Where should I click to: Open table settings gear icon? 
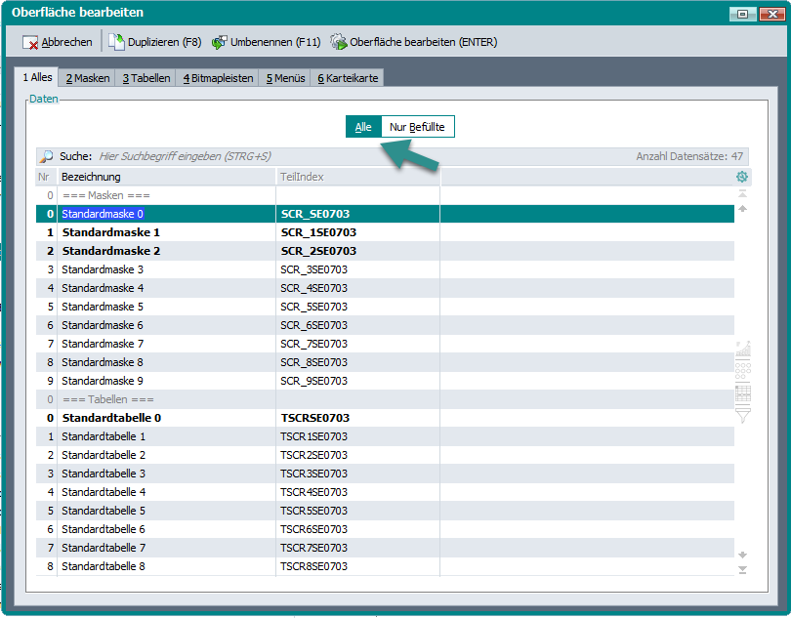pos(742,177)
